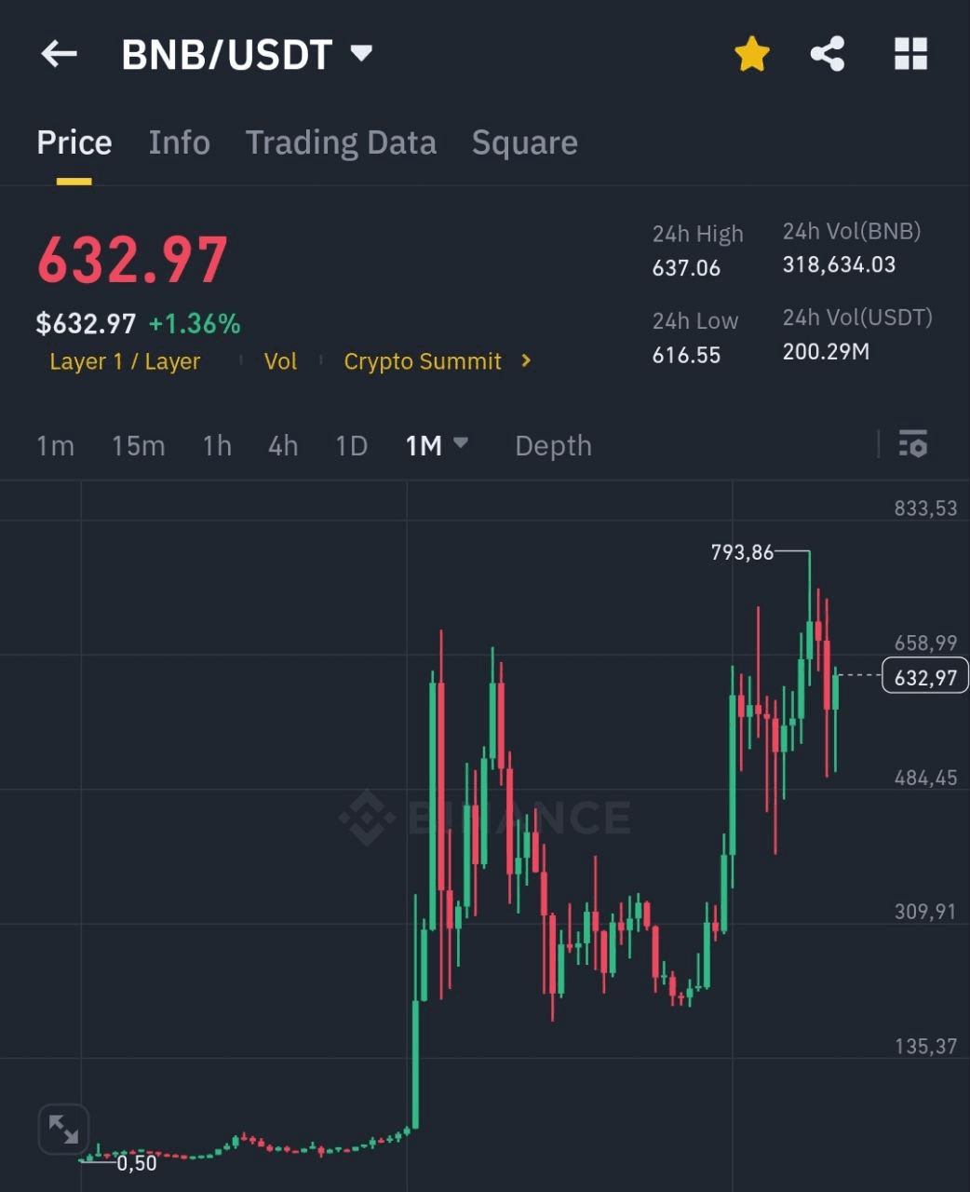
Task: Show the Depth chart
Action: 553,446
